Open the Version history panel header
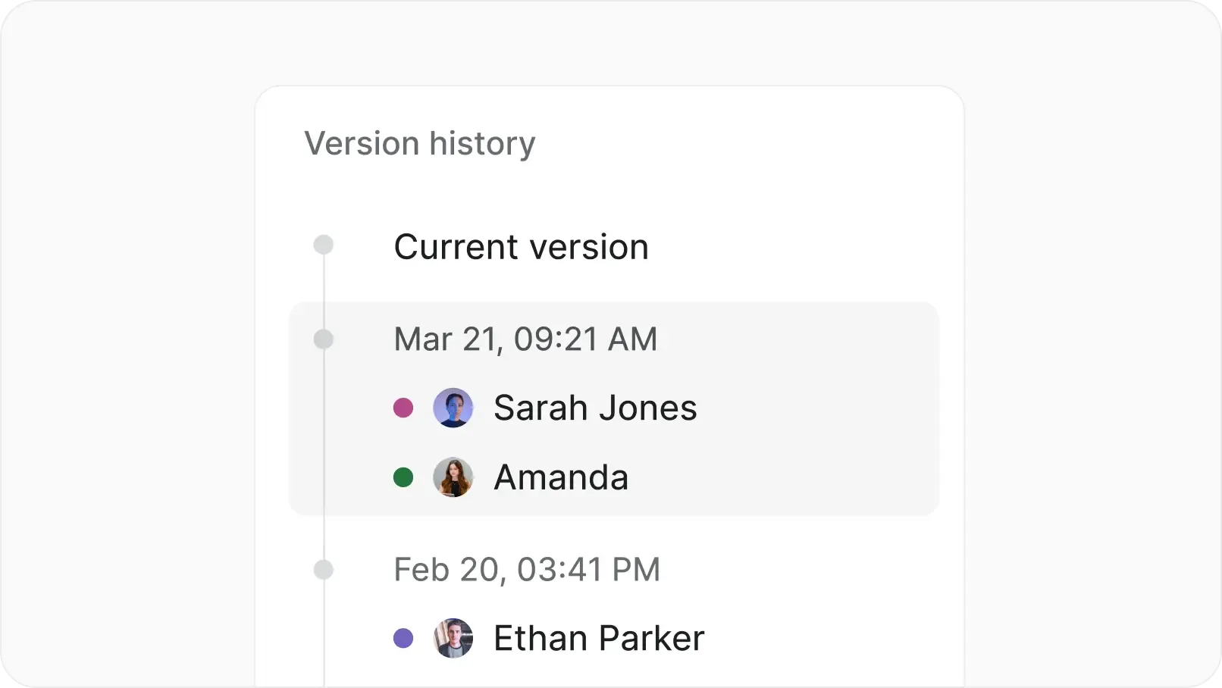Screen dimensions: 1222x688 click(x=420, y=143)
